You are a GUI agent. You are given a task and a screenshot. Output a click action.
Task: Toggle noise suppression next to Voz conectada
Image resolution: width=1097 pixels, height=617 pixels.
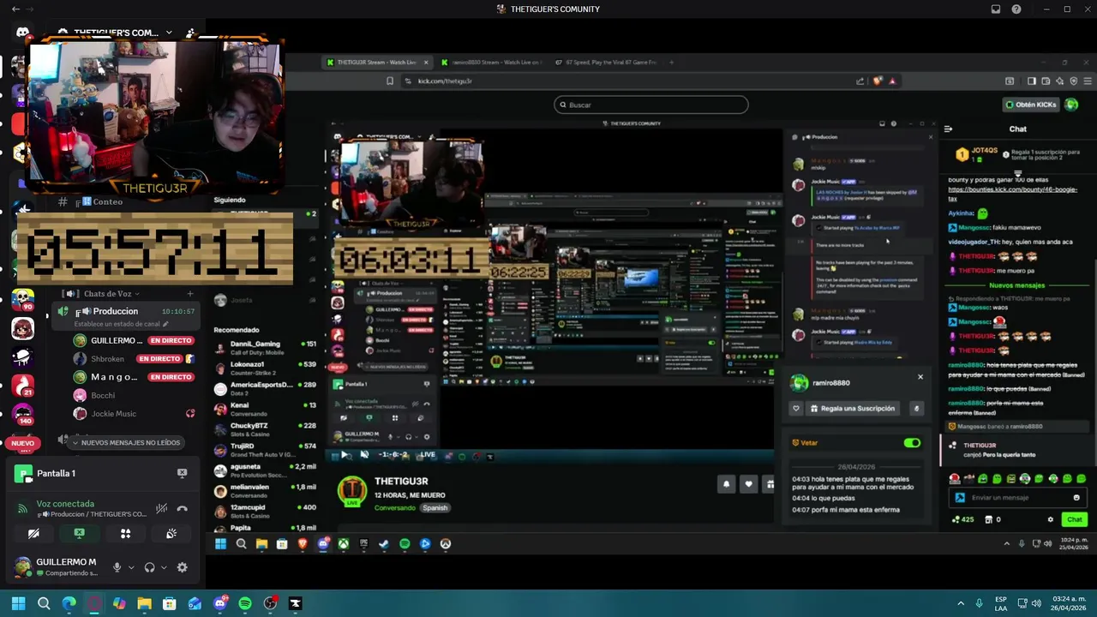[161, 508]
